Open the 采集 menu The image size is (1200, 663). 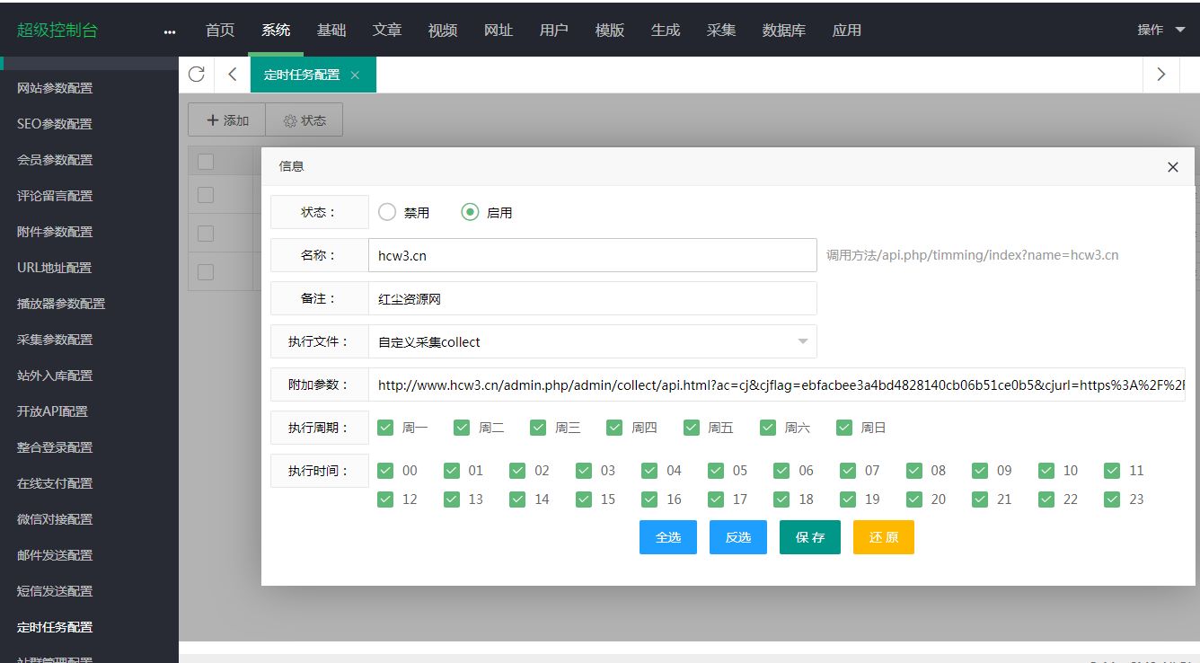click(x=721, y=30)
